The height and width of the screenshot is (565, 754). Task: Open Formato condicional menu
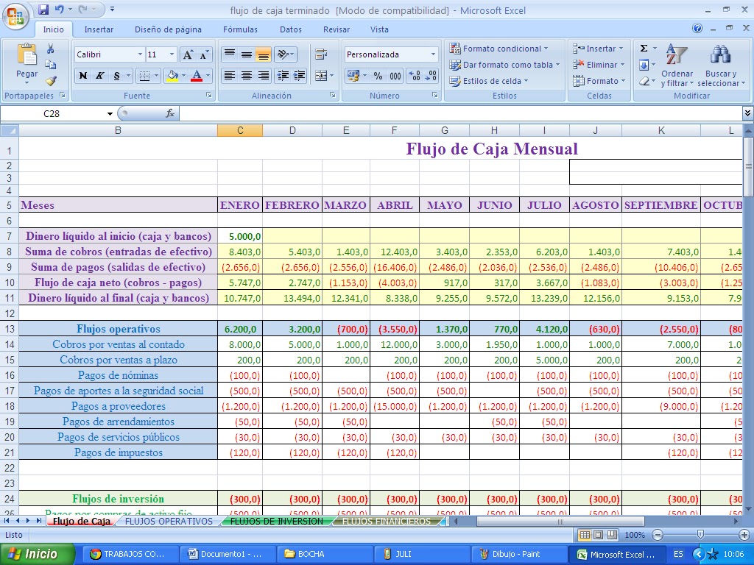click(498, 49)
